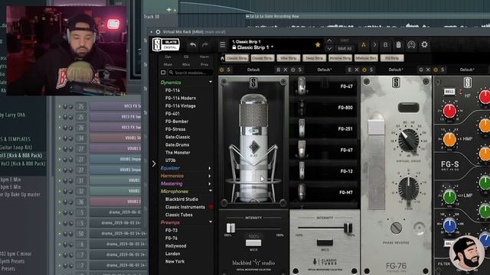Click the global power bypass icon
Viewport: 490px width, 275px height.
click(411, 45)
